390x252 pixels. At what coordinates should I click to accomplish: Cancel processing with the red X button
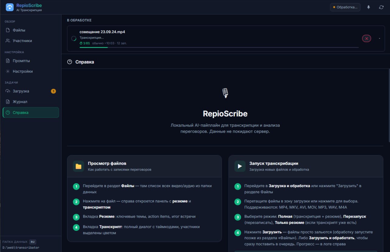click(x=367, y=38)
